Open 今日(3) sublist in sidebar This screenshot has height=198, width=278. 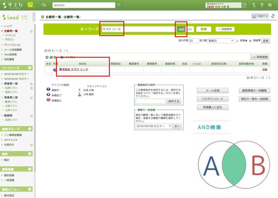9,39
